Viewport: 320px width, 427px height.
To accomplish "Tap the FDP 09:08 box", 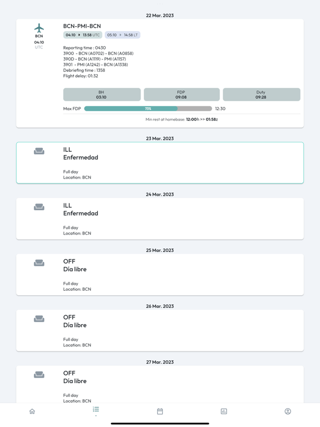I will coord(182,95).
